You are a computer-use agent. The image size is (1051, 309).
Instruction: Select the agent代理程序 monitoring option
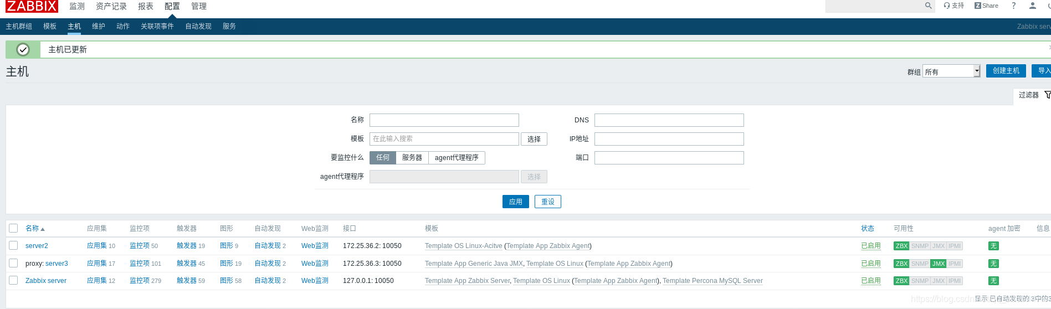click(x=457, y=158)
